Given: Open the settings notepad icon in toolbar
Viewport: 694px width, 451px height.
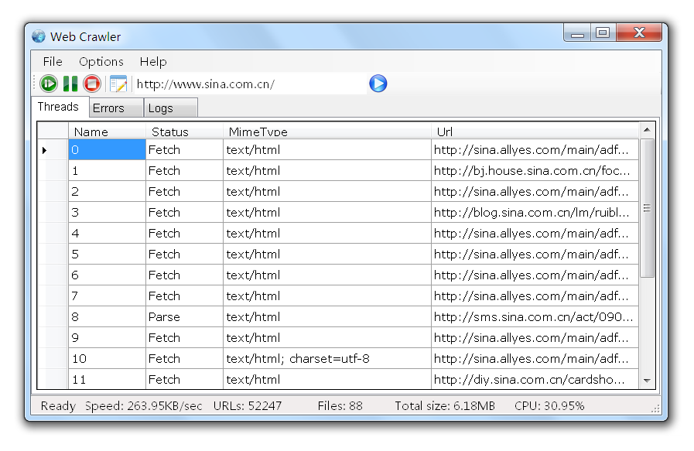Looking at the screenshot, I should click(118, 84).
